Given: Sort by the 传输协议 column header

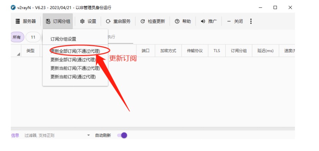Looking at the screenshot, I should coord(195,51).
